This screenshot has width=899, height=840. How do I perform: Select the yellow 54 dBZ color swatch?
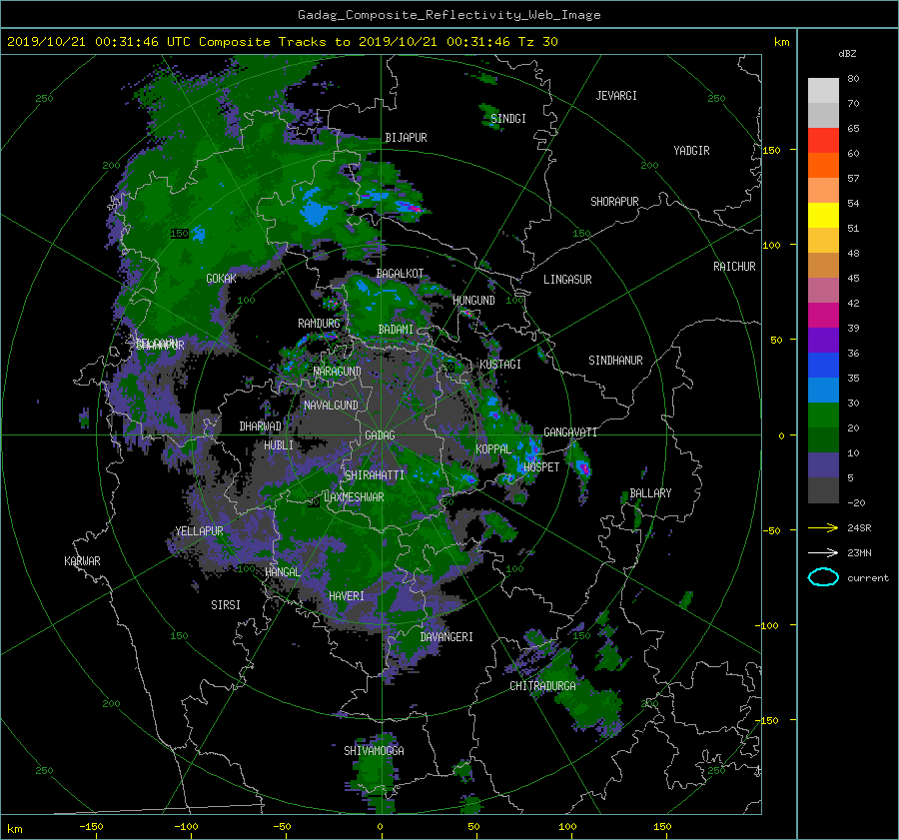[x=823, y=215]
